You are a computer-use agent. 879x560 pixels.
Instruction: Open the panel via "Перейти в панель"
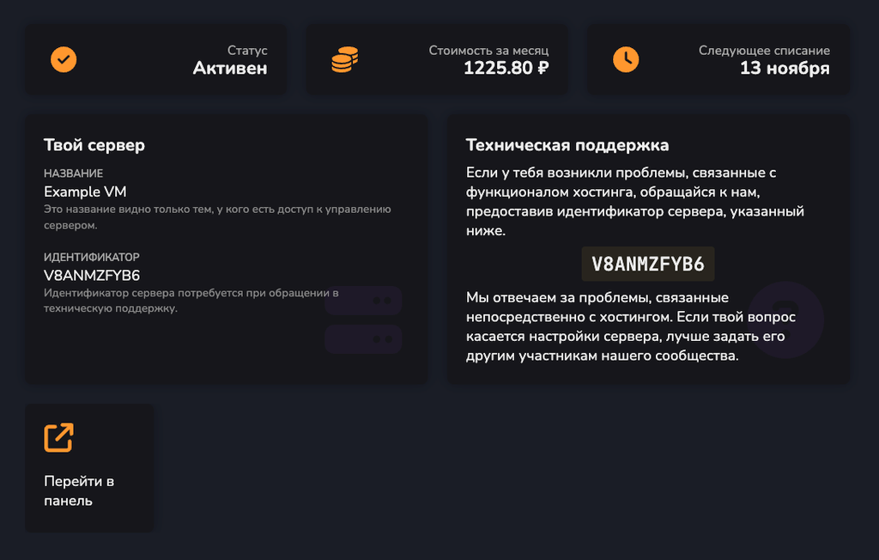pyautogui.click(x=79, y=490)
